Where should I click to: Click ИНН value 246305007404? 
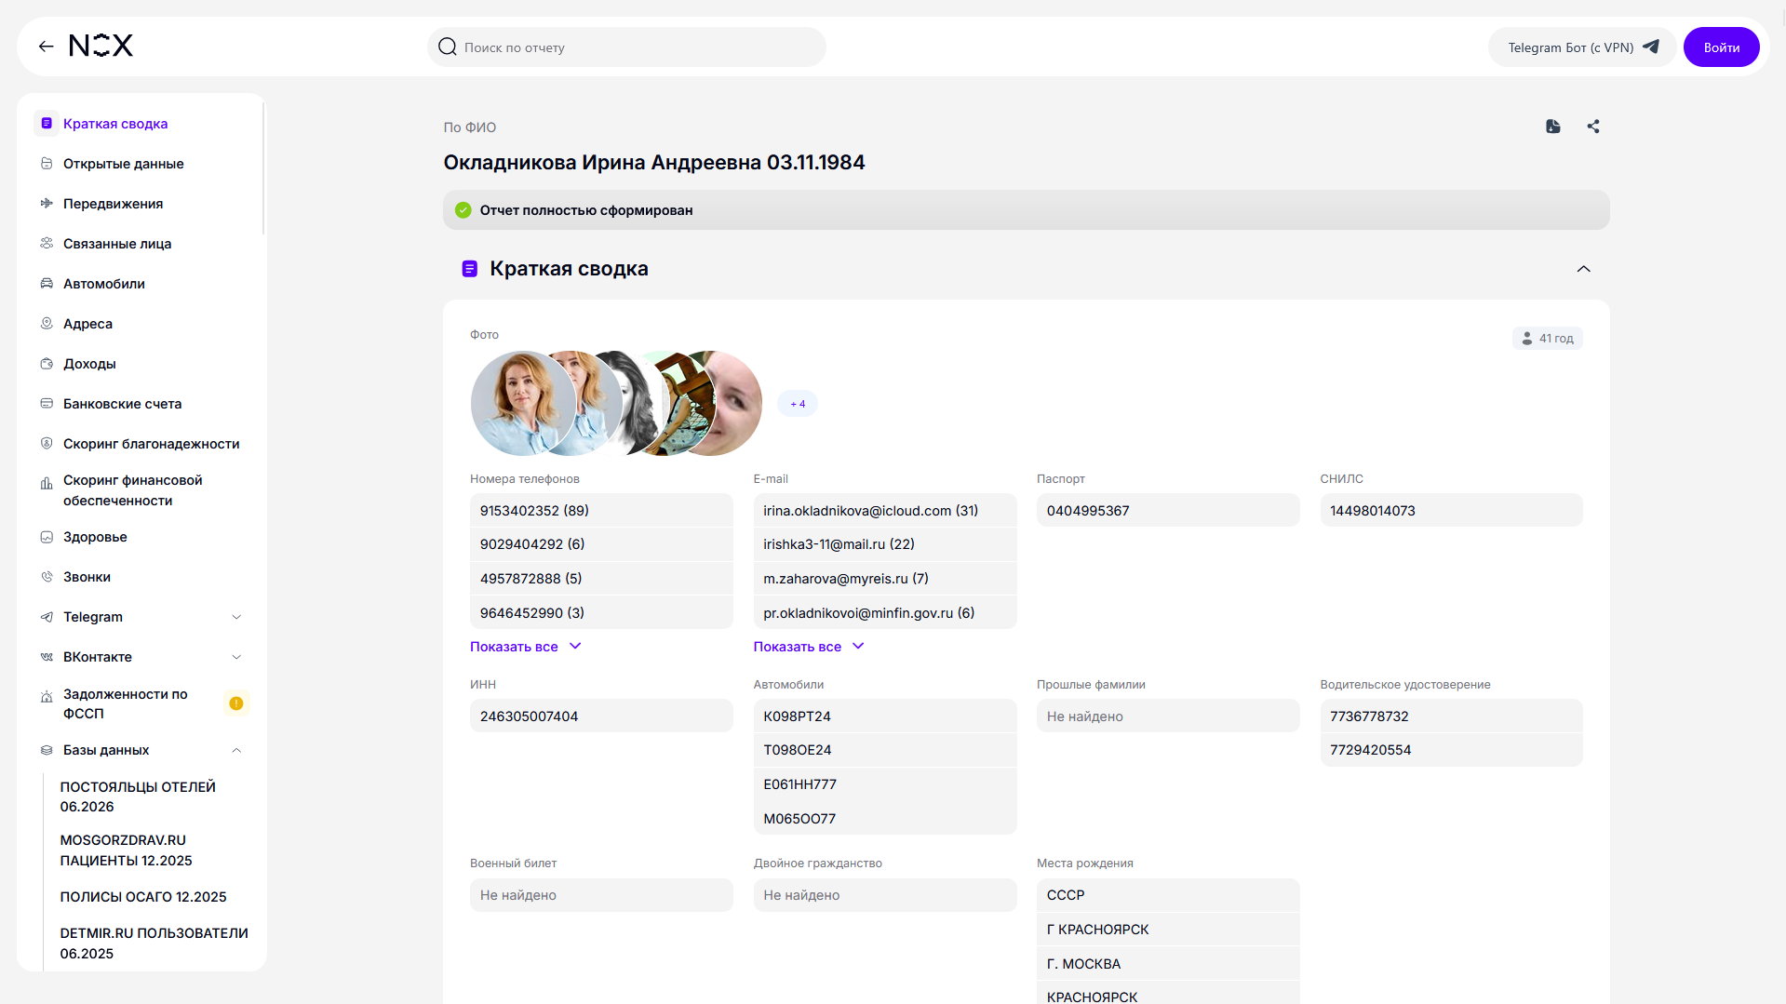[x=601, y=716]
